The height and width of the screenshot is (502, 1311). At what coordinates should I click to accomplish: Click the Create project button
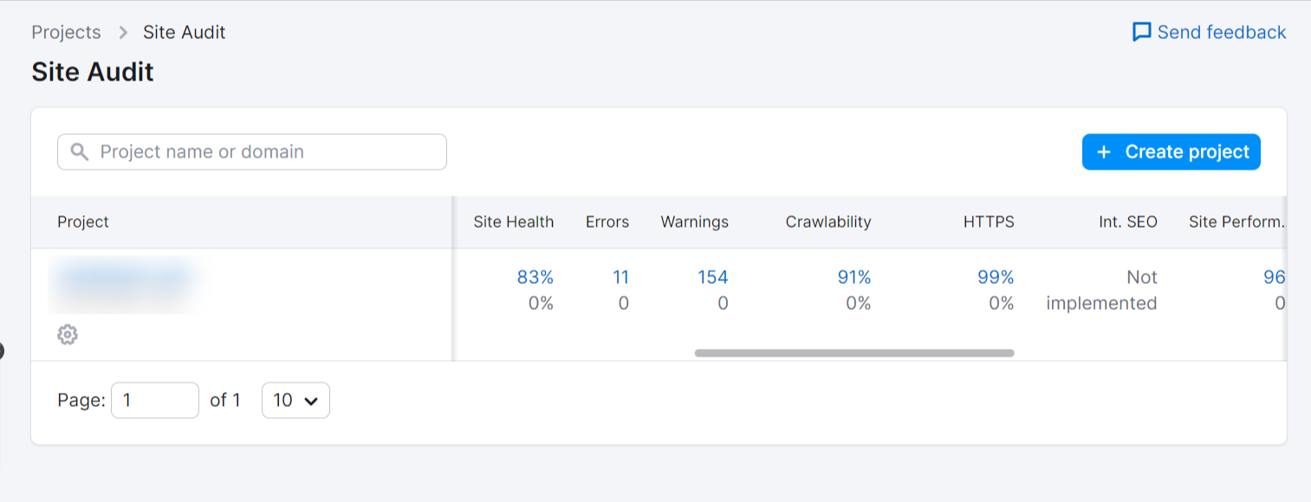[x=1171, y=152]
